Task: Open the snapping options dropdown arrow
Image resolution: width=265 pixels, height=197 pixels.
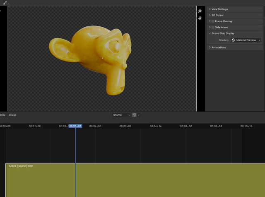Action: coord(139,115)
